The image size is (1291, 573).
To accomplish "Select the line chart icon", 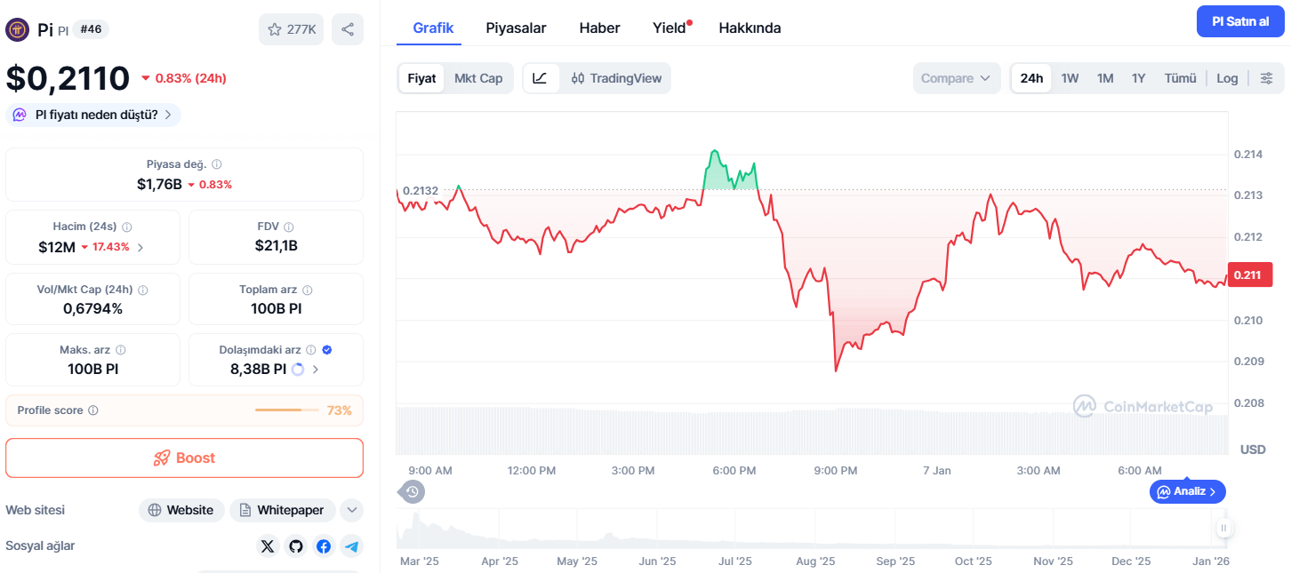I will coord(541,78).
